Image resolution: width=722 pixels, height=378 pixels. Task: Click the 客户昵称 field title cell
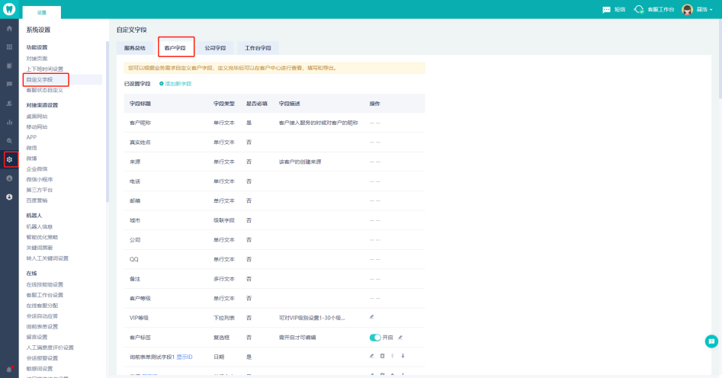(140, 123)
